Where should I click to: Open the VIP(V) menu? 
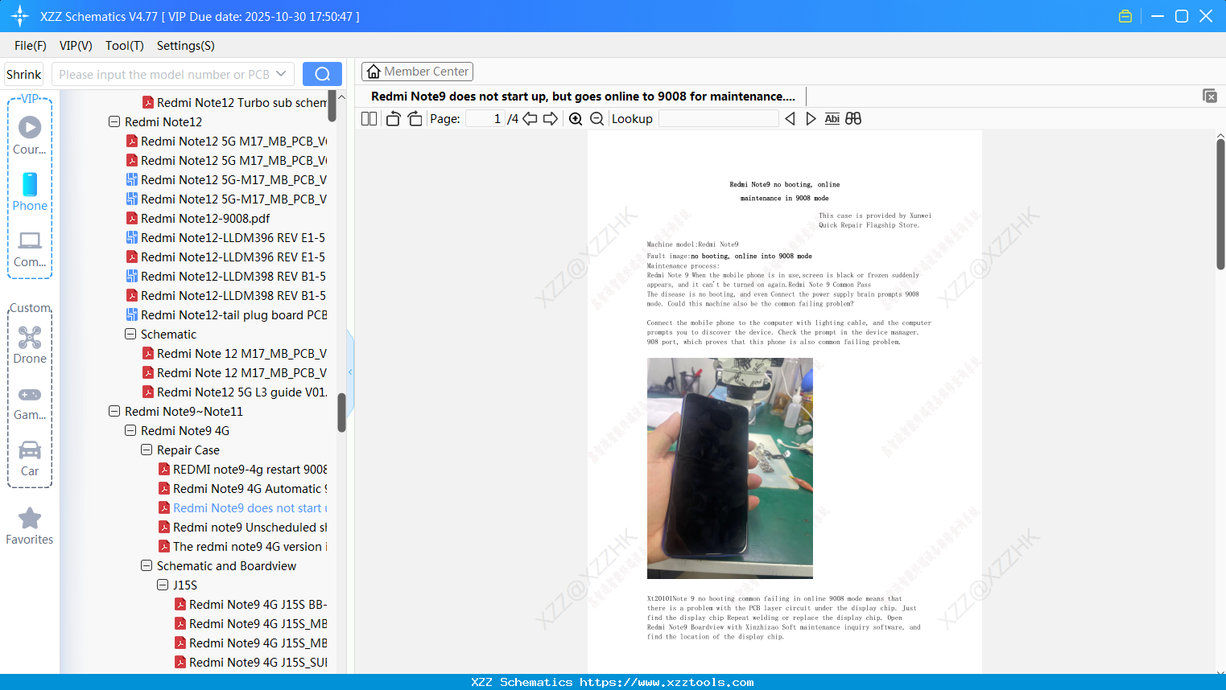click(x=75, y=46)
